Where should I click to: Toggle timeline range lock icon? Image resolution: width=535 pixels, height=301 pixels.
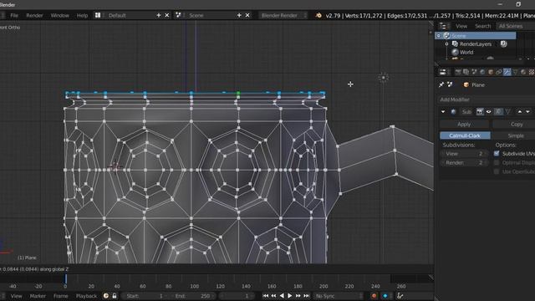pos(115,296)
